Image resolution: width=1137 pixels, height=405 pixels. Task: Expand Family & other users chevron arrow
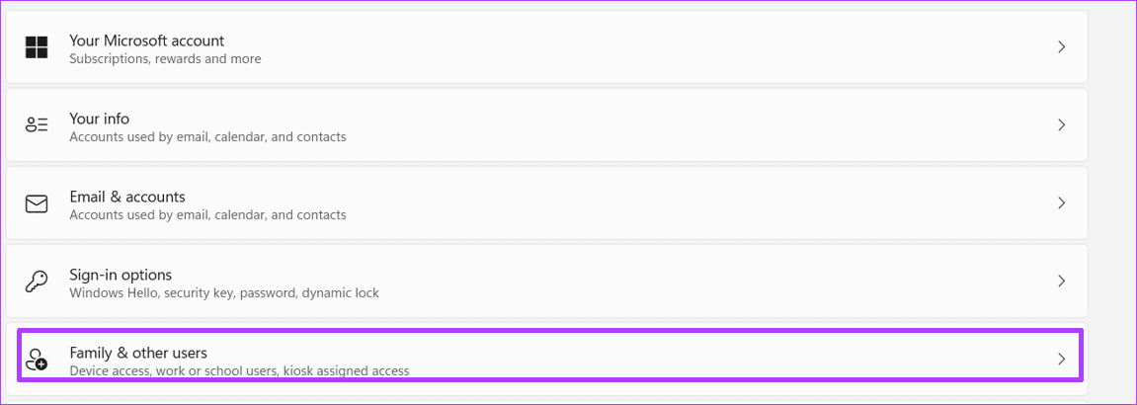(x=1062, y=359)
